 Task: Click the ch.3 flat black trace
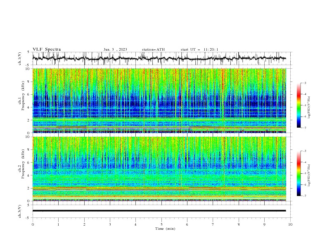click(x=159, y=211)
